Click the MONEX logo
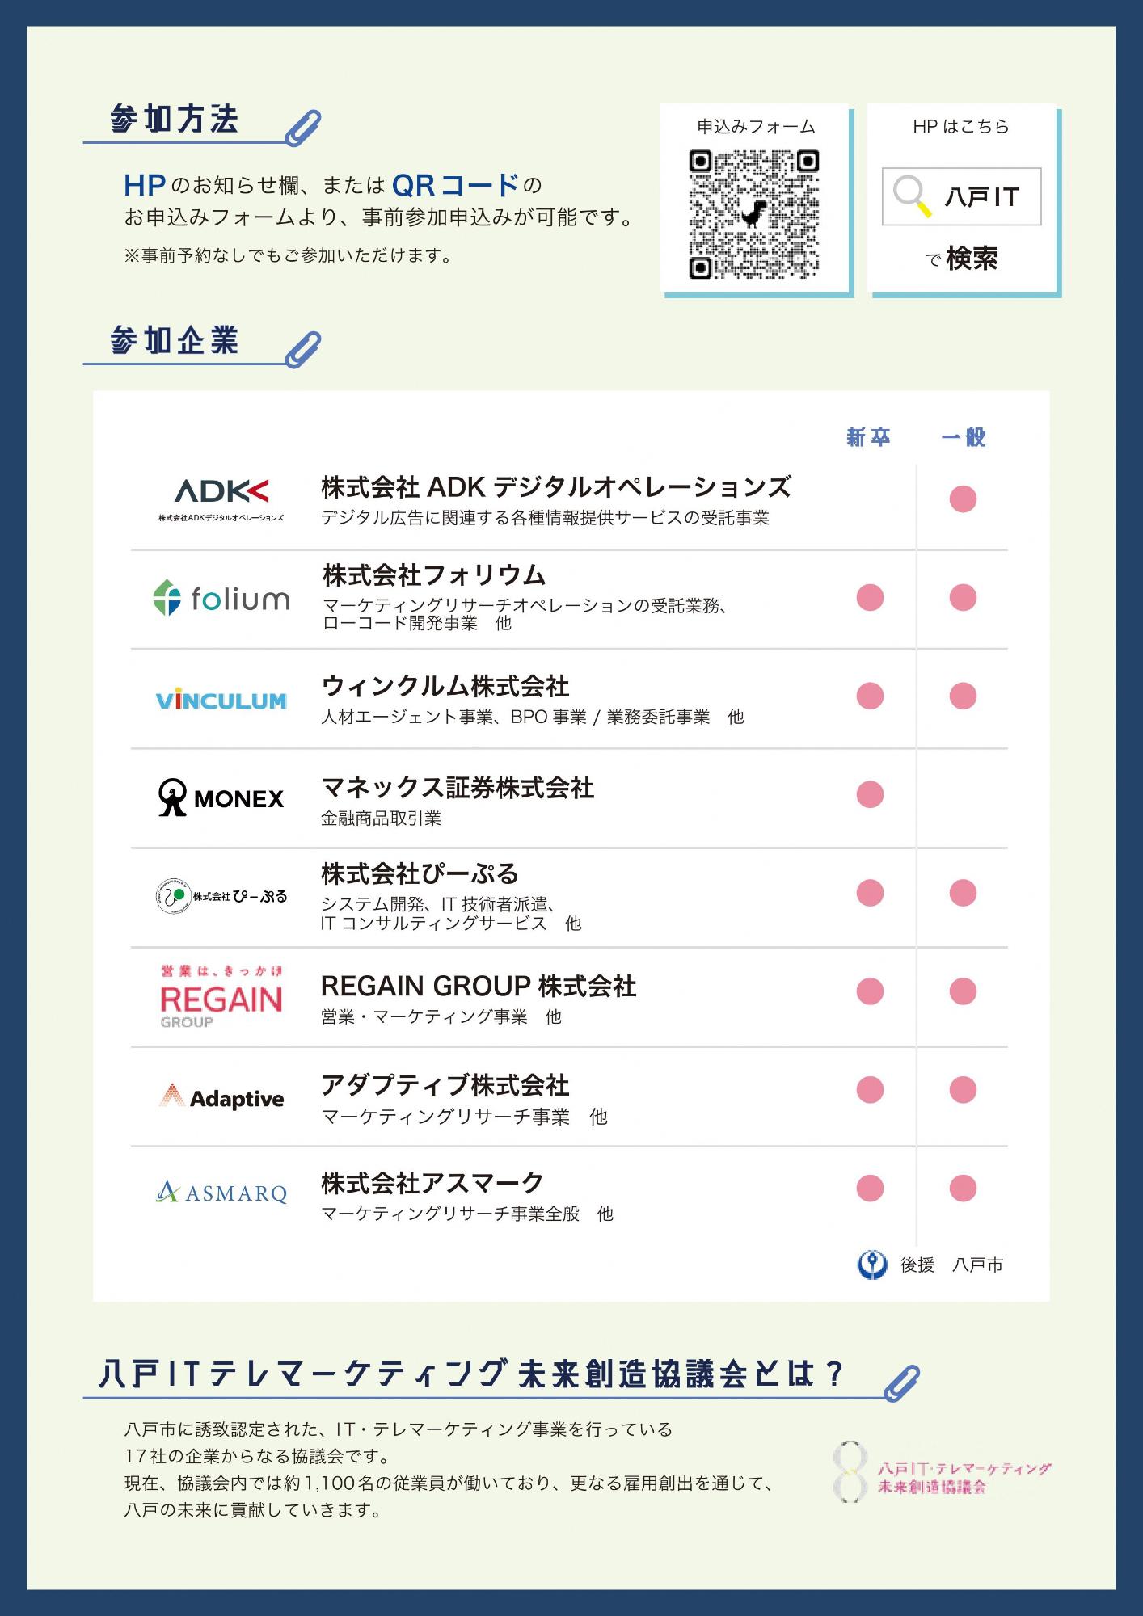1143x1616 pixels. coord(221,797)
